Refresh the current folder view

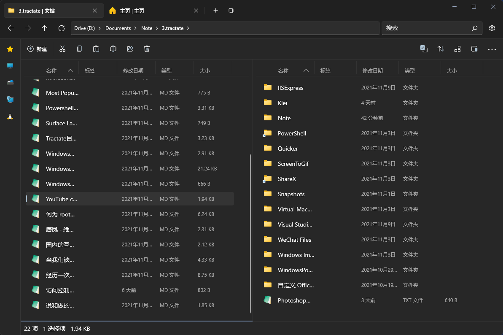62,28
